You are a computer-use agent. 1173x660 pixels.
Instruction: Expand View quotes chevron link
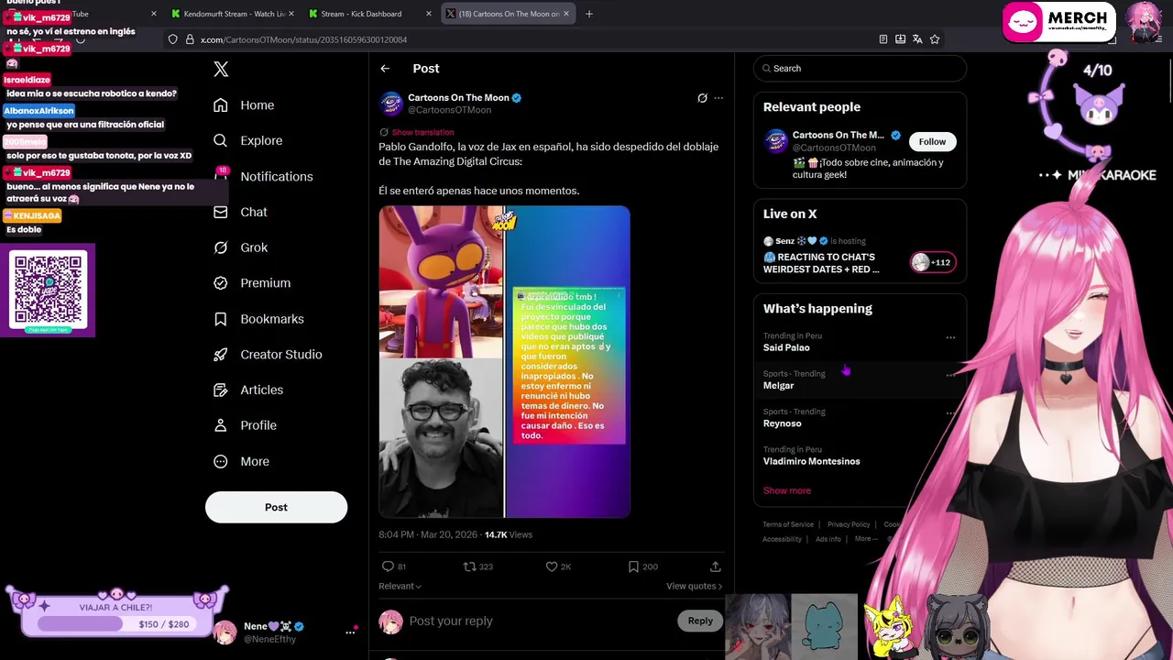[694, 586]
